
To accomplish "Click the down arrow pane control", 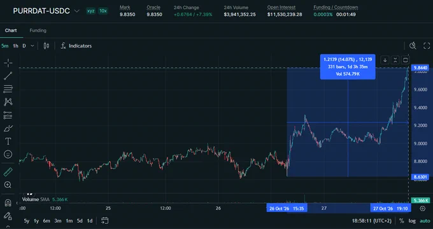I will pos(385,60).
